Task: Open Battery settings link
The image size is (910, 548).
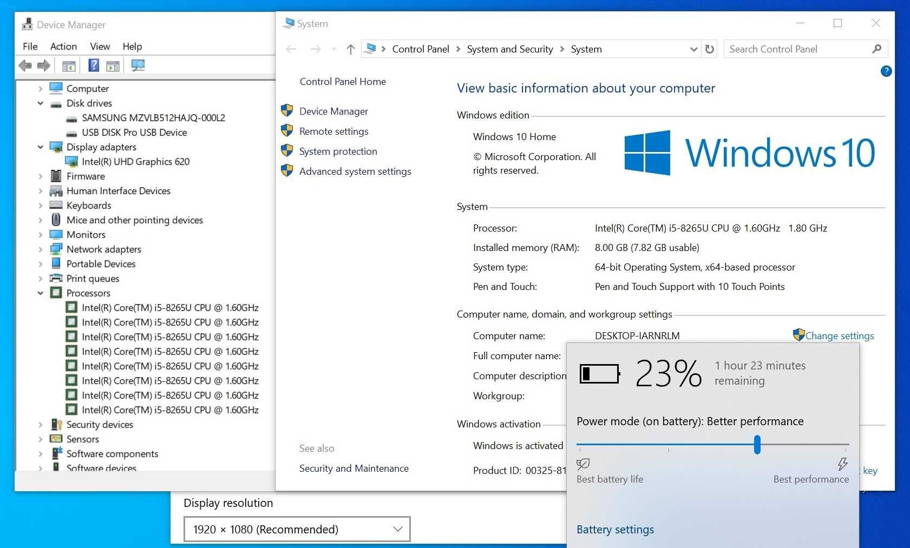Action: click(615, 530)
